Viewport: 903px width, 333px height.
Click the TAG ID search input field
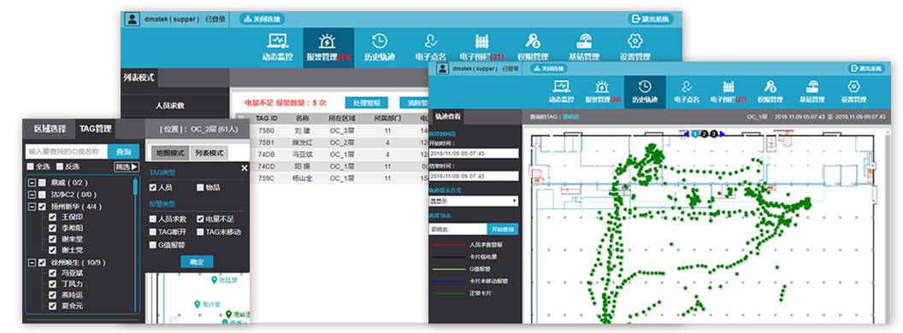[66, 152]
